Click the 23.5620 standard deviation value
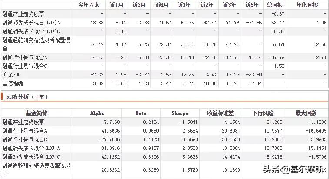 click(x=231, y=139)
